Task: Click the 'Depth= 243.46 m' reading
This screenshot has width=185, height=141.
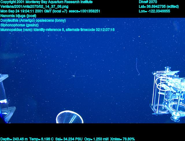Action: [14, 139]
